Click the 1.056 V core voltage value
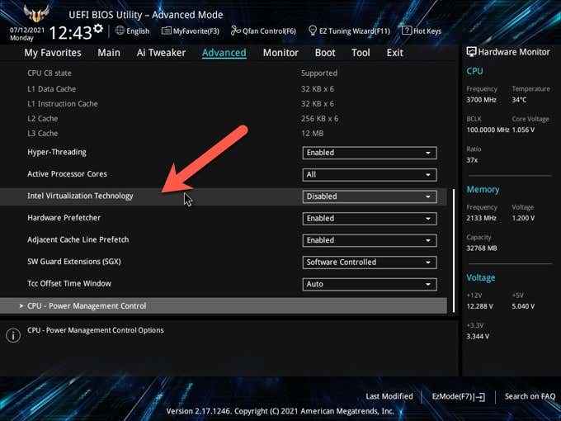561x421 pixels. [523, 130]
